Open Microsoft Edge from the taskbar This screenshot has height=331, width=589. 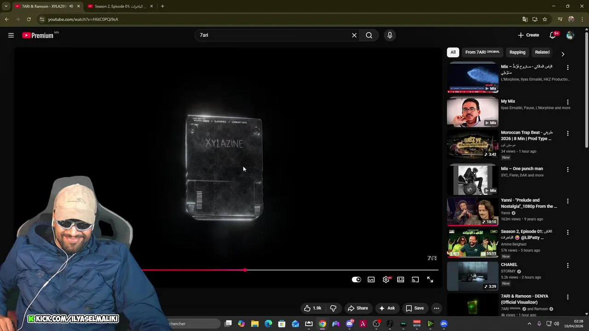(268, 324)
